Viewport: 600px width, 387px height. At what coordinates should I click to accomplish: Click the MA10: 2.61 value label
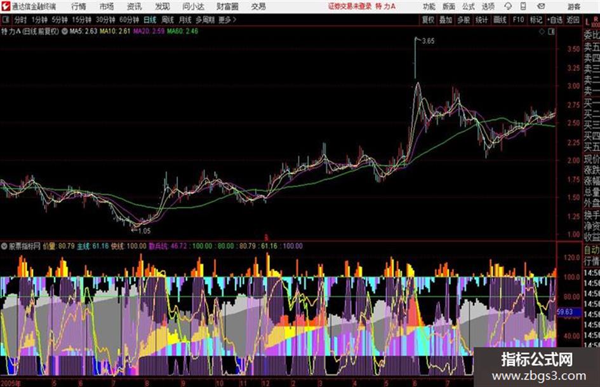point(115,31)
